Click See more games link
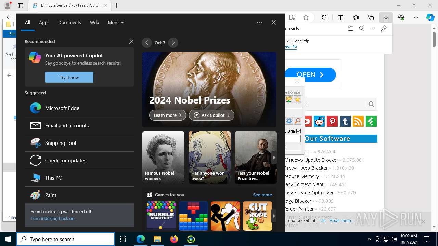Screen dimensions: 438x246 pos(262,195)
